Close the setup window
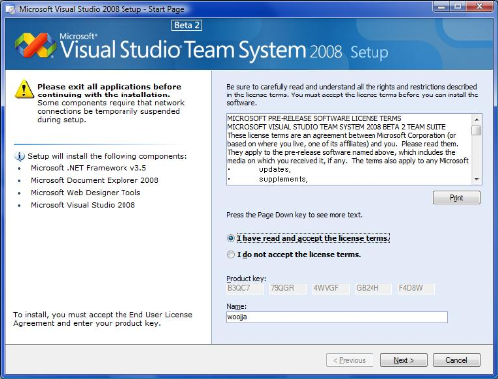This screenshot has width=498, height=379. (479, 7)
